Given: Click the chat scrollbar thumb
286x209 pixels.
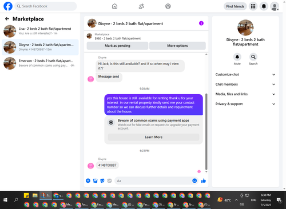Looking at the screenshot, I should (x=206, y=131).
